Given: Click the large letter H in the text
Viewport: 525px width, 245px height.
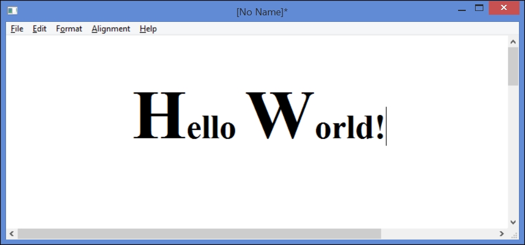Looking at the screenshot, I should [x=160, y=115].
